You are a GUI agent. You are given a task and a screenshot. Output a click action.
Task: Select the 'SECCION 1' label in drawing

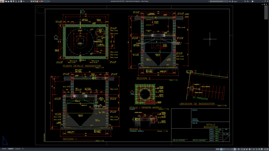click(x=70, y=139)
